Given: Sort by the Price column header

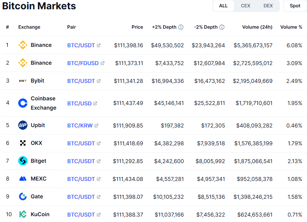Looking at the screenshot, I should [137, 27].
